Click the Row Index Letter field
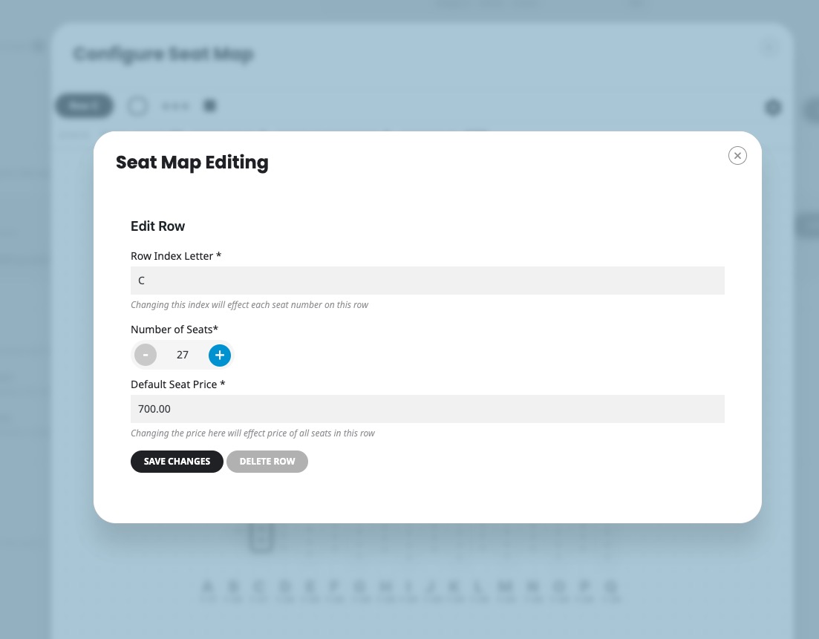Screen dimensions: 819x639 pyautogui.click(x=427, y=281)
